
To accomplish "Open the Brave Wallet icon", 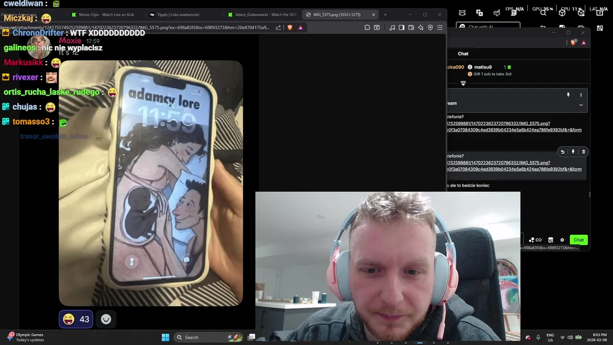I will point(411,27).
